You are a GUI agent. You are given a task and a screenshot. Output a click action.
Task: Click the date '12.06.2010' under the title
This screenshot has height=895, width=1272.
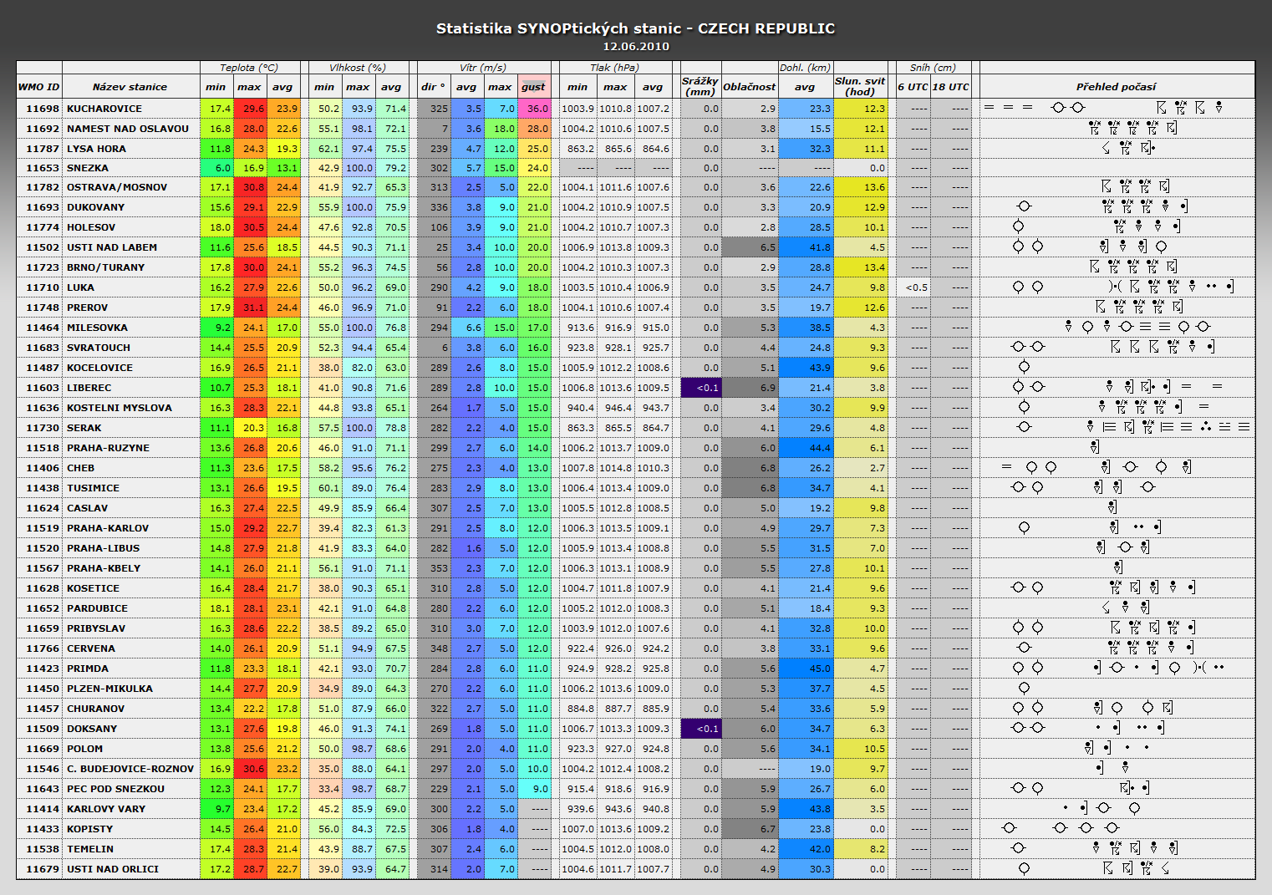coord(636,47)
